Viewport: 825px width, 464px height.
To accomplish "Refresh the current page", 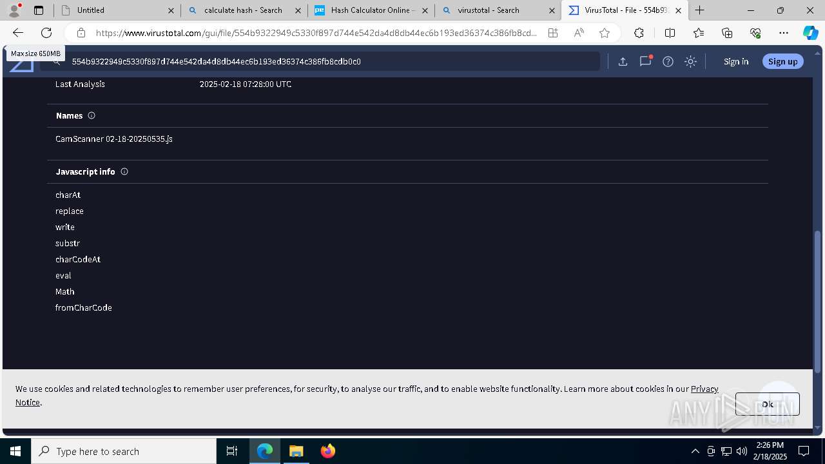I will tap(46, 33).
